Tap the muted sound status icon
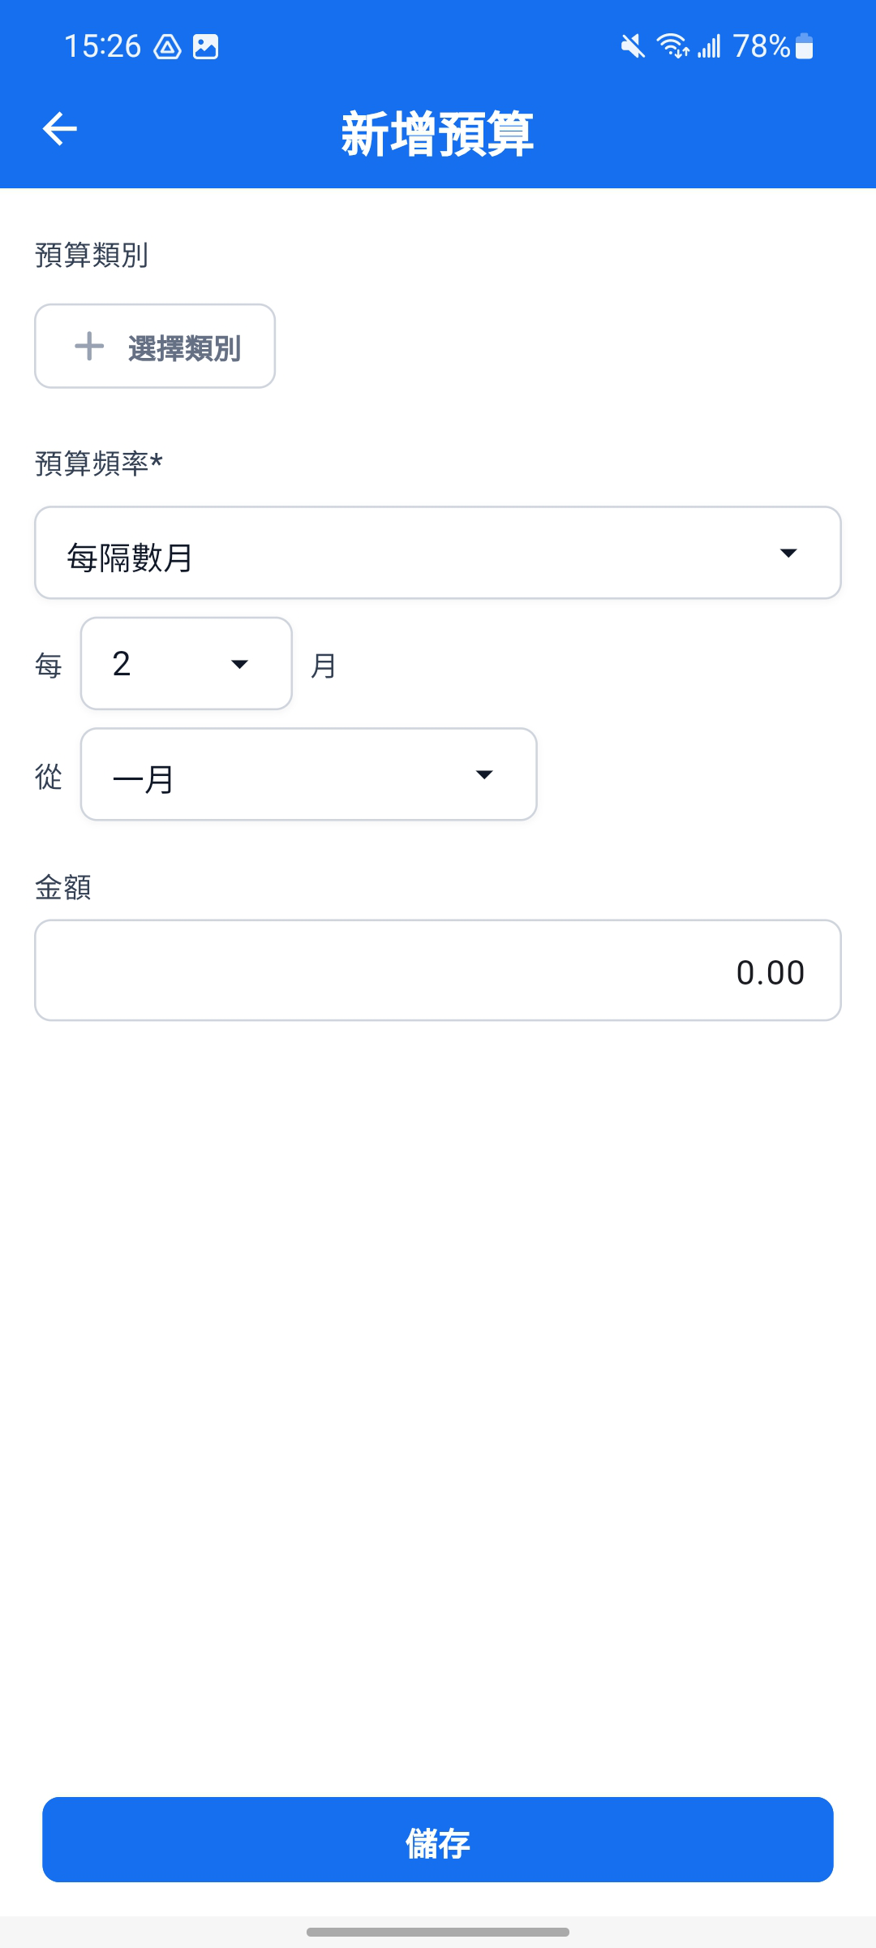This screenshot has height=1948, width=876. click(633, 47)
